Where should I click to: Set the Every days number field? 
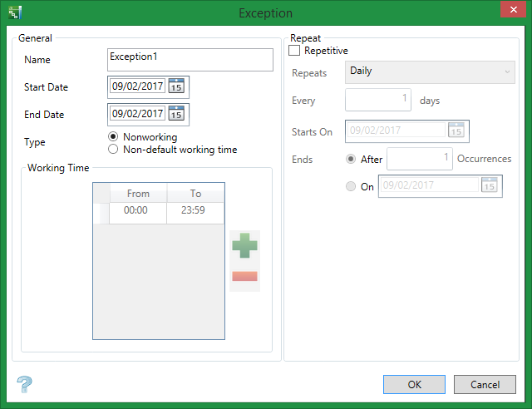(x=378, y=100)
